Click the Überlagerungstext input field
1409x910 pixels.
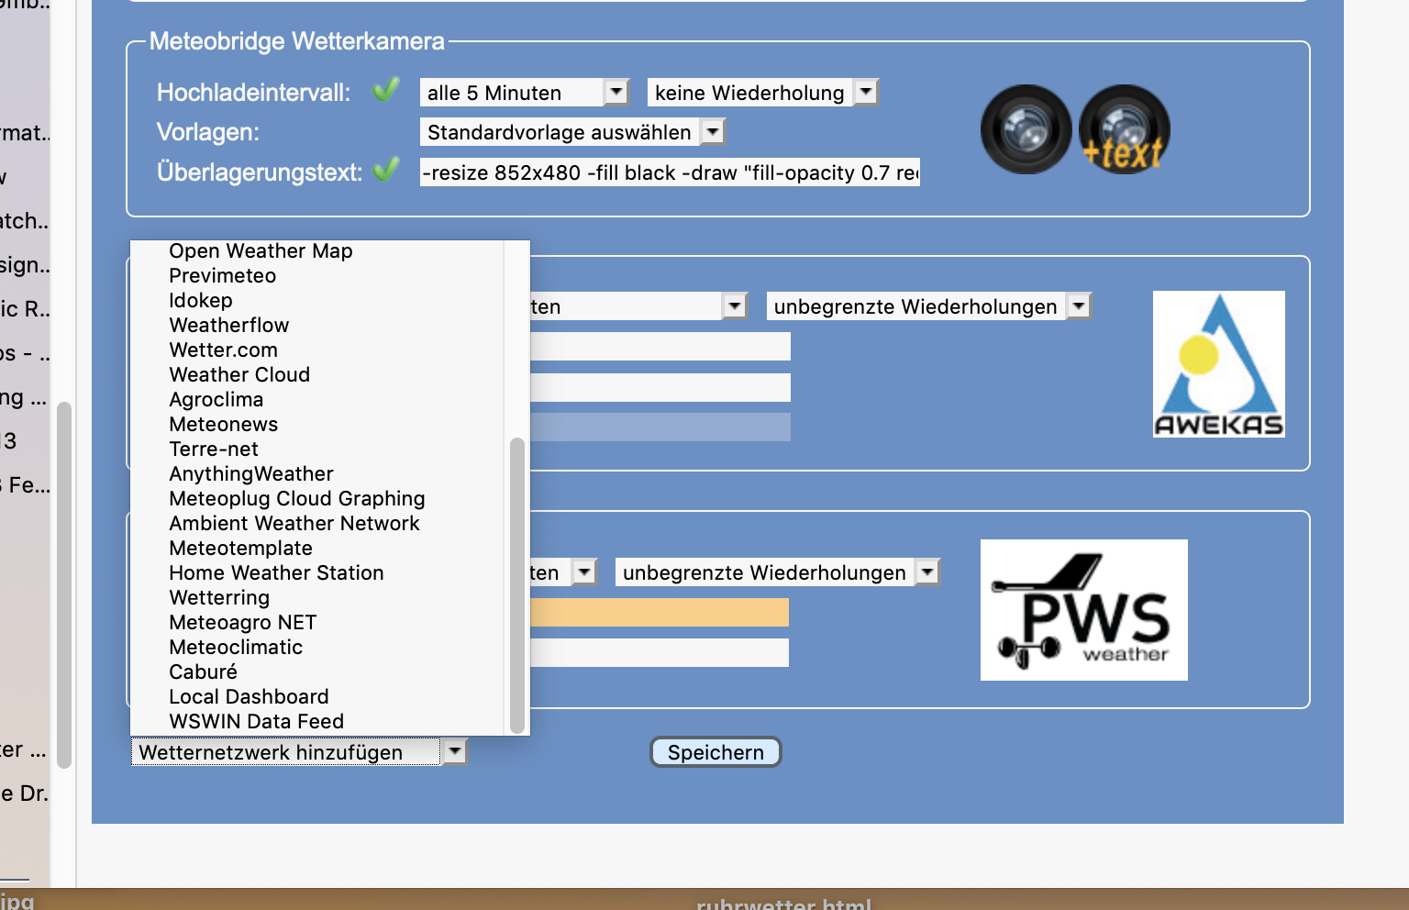670,172
